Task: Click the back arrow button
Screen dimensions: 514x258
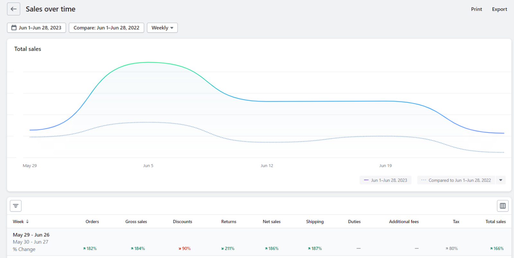Action: (13, 9)
